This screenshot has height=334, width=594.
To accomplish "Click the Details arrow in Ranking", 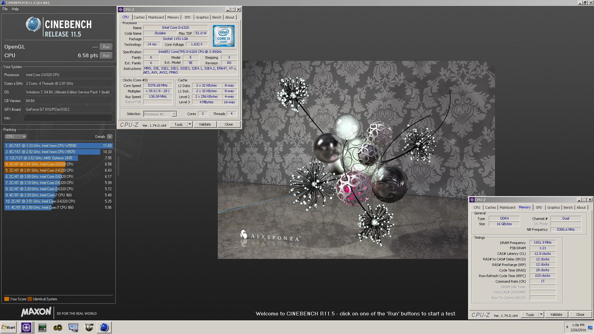I will [110, 137].
